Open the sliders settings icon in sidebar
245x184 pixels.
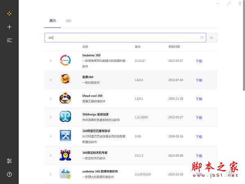9,161
